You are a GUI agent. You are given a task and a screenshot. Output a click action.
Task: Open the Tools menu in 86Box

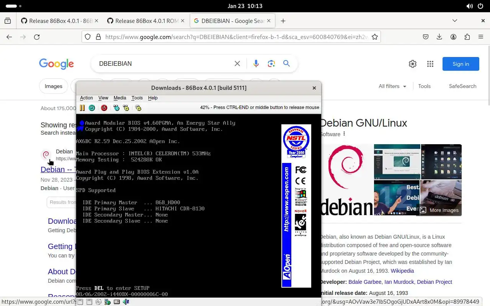point(137,98)
